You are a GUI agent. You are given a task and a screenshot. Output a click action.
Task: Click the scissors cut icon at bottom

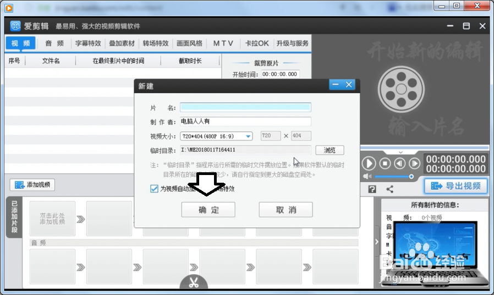point(194,282)
